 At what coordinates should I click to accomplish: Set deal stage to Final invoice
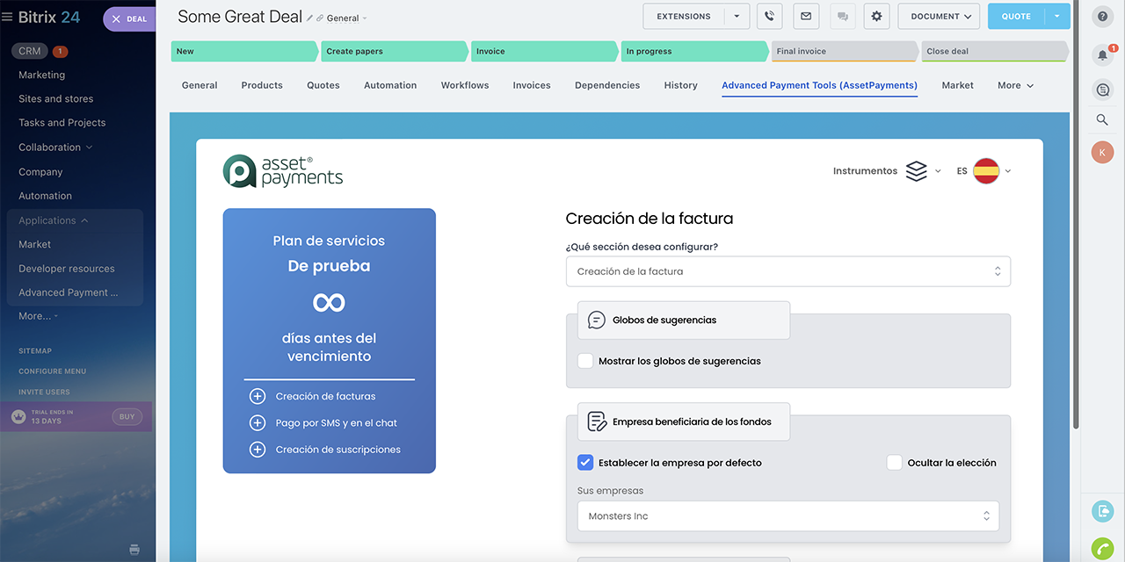point(842,52)
